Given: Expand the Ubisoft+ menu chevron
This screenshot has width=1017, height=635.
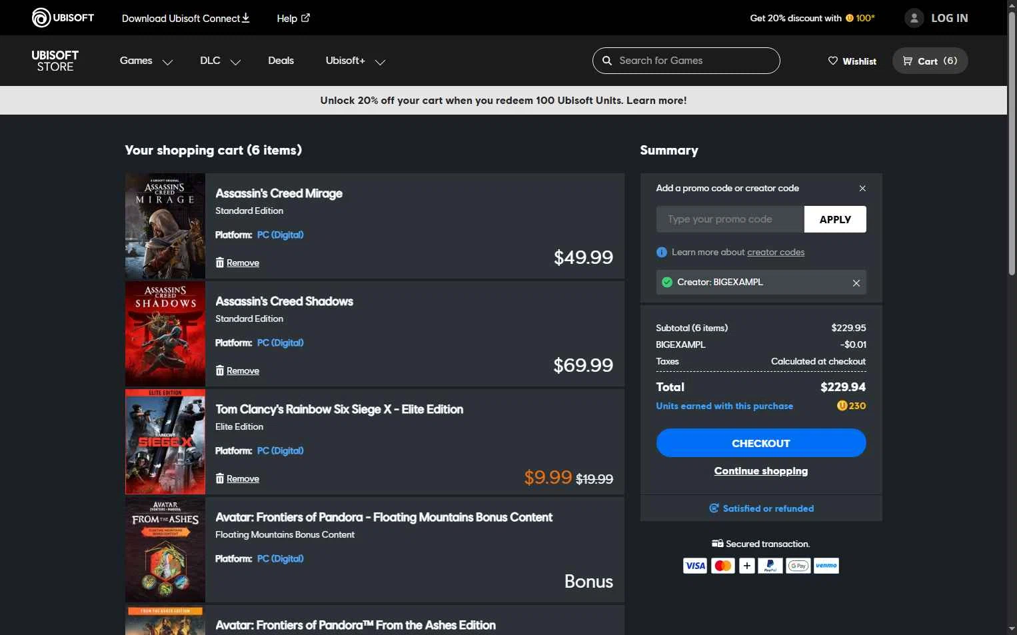Looking at the screenshot, I should (x=381, y=62).
